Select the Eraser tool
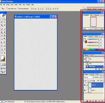This screenshot has width=105, height=103. (2, 36)
